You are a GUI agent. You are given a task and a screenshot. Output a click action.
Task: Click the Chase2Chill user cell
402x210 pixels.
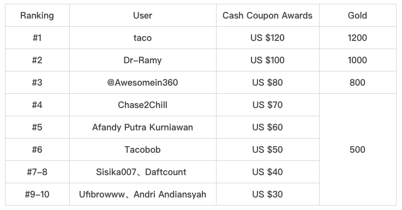click(x=142, y=105)
